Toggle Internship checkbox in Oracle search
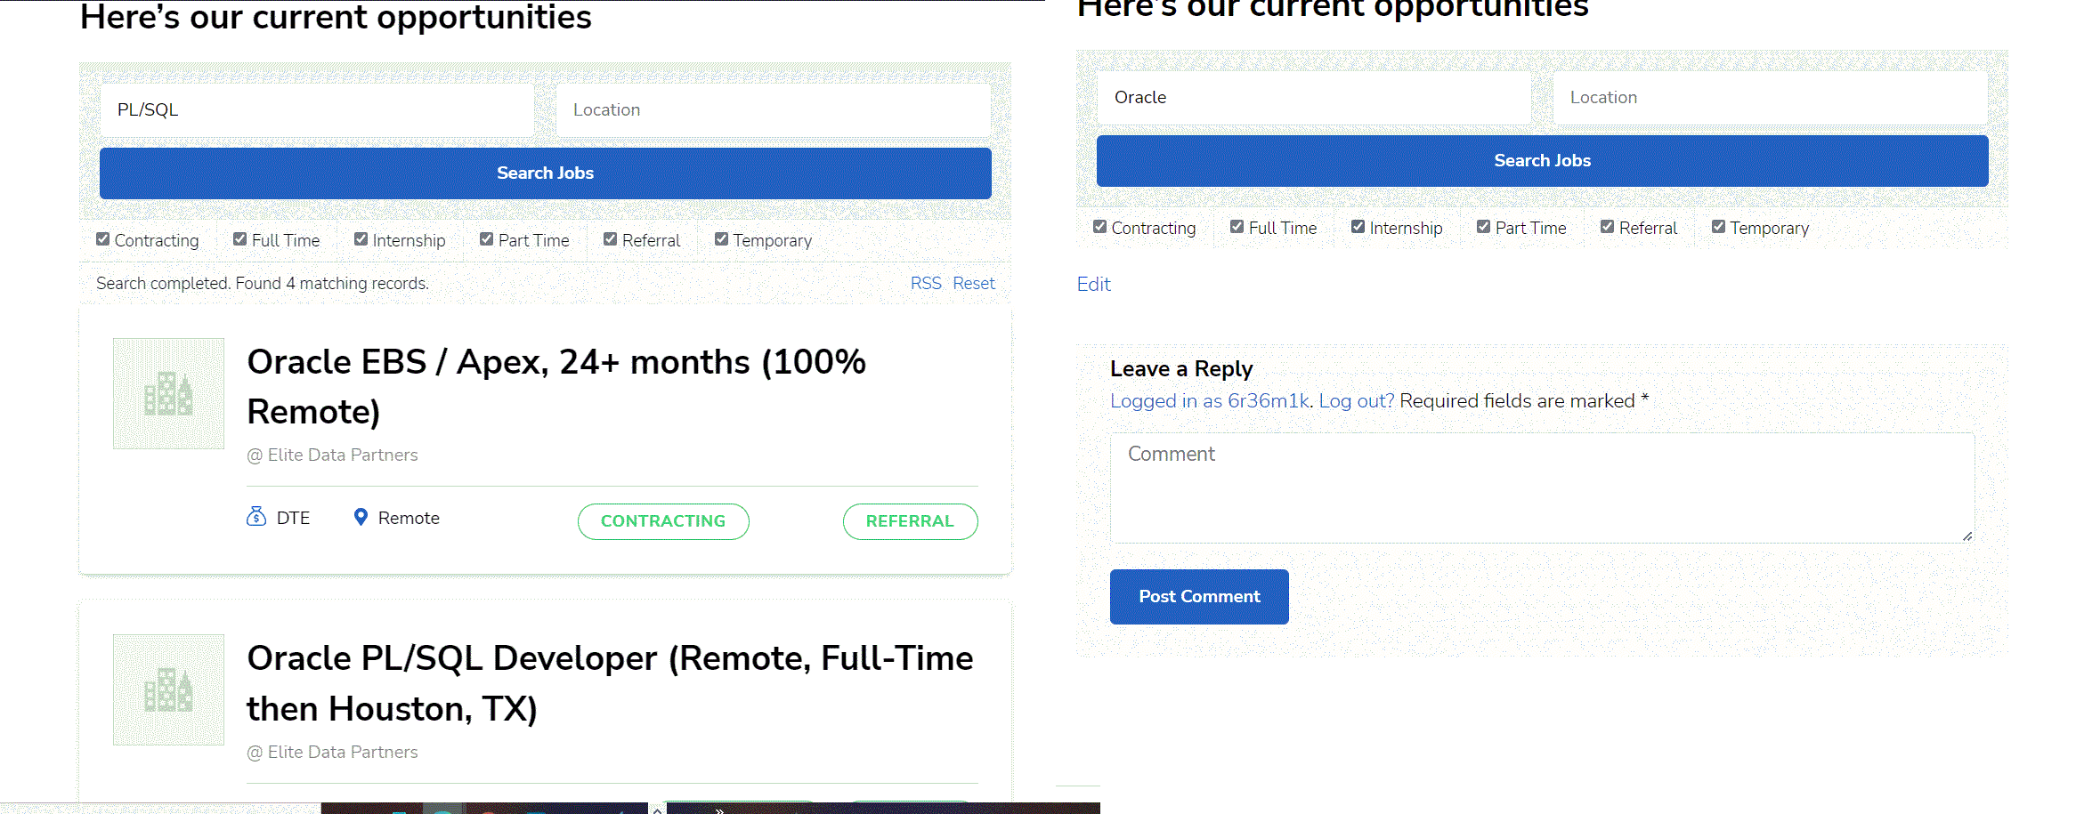Viewport: 2076px width, 814px height. (x=1358, y=227)
